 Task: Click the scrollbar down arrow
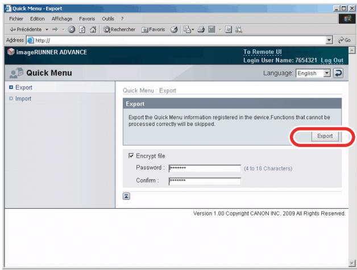[352, 263]
